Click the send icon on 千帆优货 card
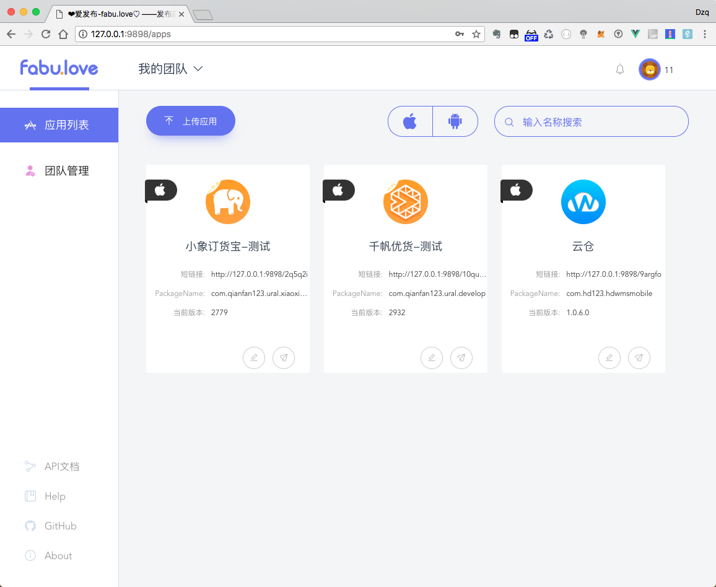The width and height of the screenshot is (716, 587). click(x=461, y=357)
